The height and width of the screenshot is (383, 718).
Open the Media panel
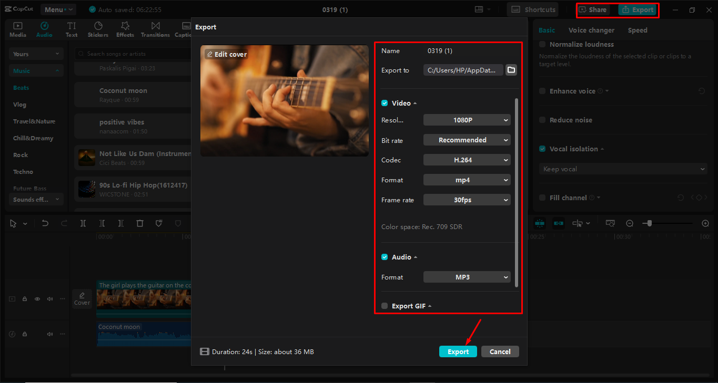(18, 29)
